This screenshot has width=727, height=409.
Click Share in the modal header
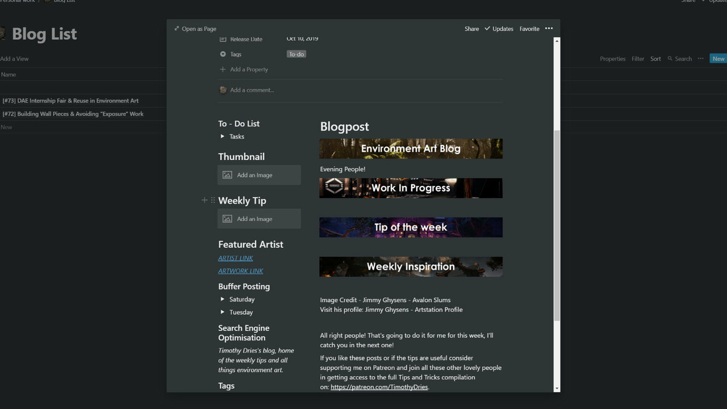coord(471,28)
